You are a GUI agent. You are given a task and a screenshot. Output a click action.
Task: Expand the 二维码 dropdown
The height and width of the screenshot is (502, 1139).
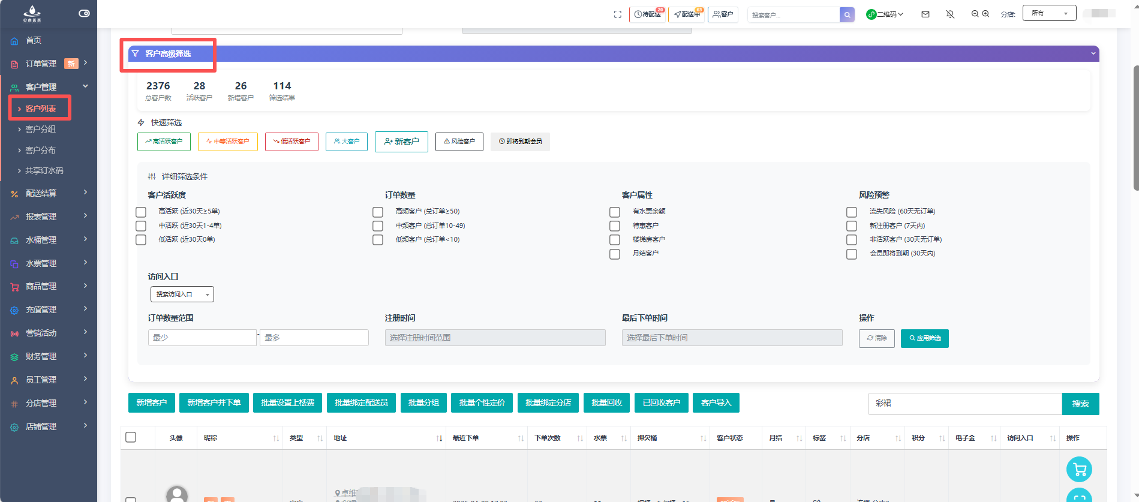(886, 14)
